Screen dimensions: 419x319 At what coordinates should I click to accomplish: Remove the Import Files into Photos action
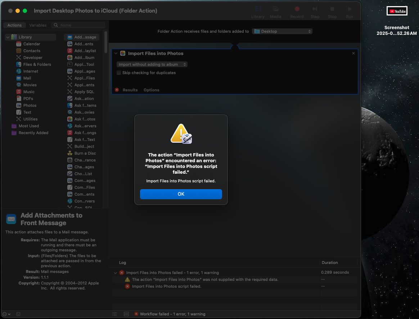(353, 53)
